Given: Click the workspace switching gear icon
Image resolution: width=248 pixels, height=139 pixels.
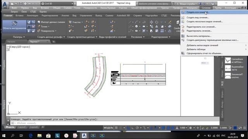Looking at the screenshot, I should pos(191,128).
